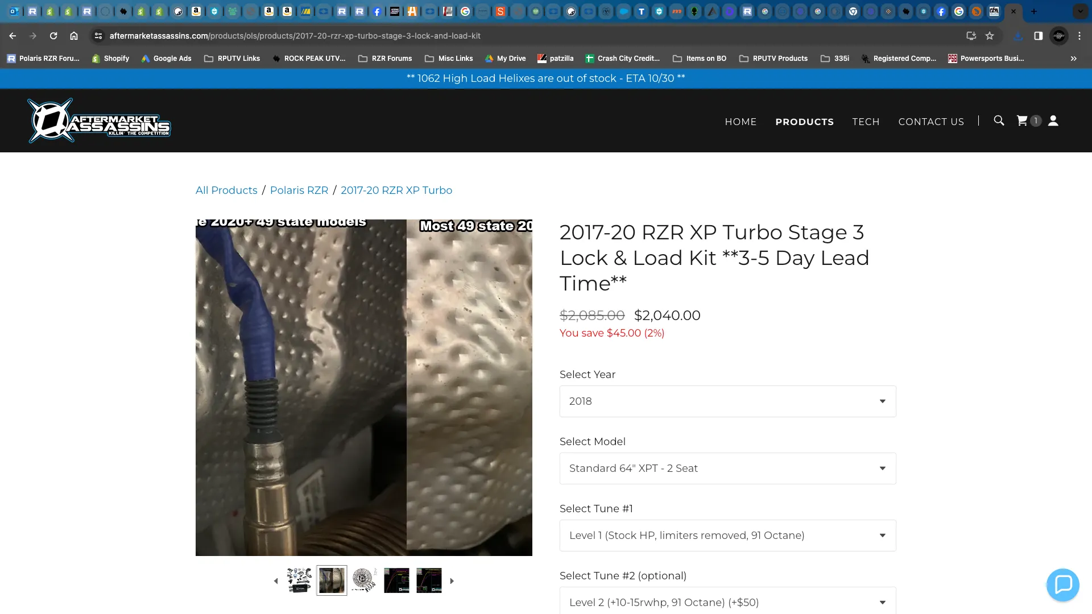The height and width of the screenshot is (614, 1092).
Task: Open the browser side panel
Action: point(1039,36)
